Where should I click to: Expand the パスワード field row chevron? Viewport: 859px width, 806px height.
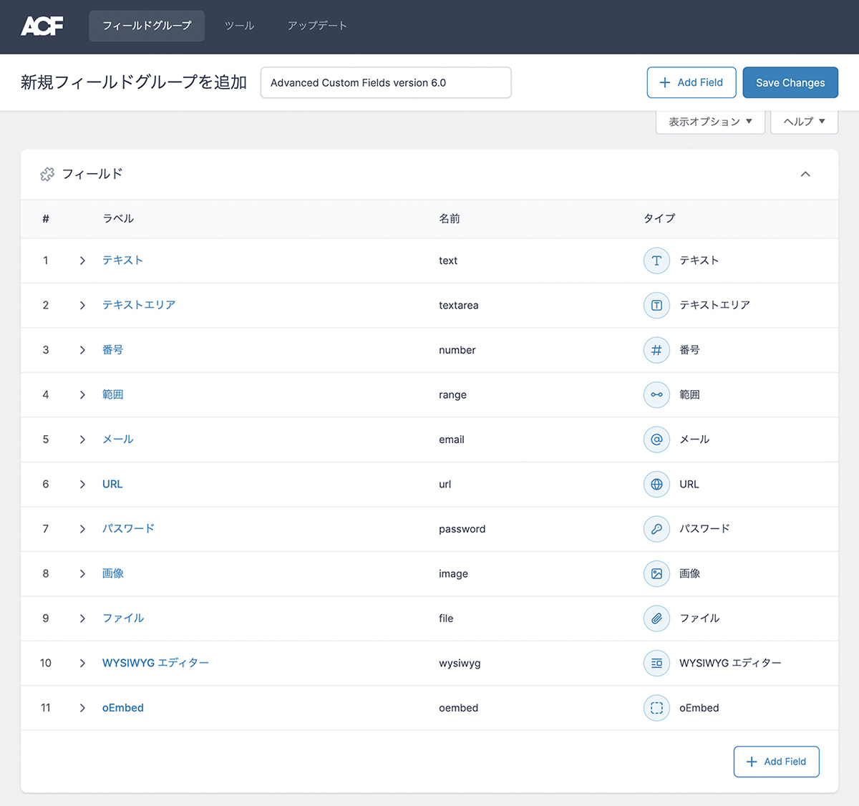82,529
